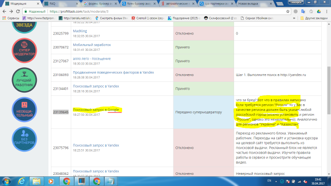Open Мобильный заработок task link
The width and height of the screenshot is (331, 186).
(92, 45)
